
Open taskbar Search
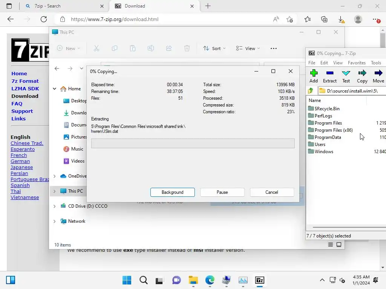[144, 280]
